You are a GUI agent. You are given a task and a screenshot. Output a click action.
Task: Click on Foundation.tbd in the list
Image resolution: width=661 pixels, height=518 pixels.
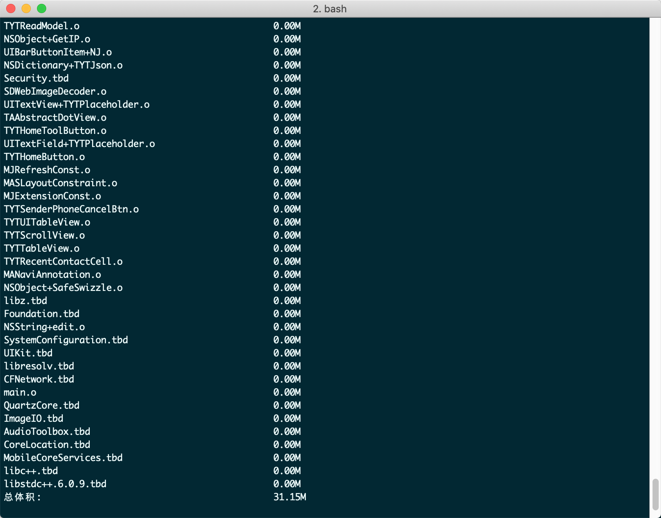point(42,314)
